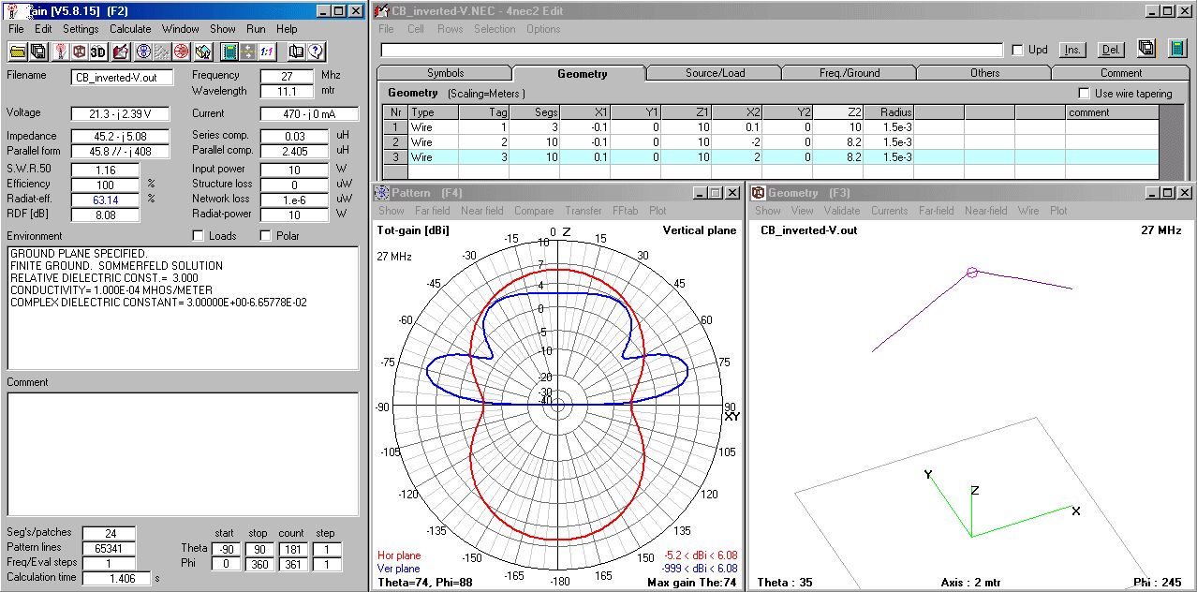Screen dimensions: 1197x592
Task: Click the open file folder icon
Action: [18, 52]
